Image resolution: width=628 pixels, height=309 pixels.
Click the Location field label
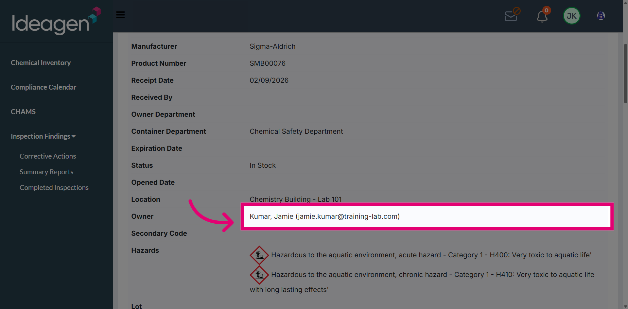tap(146, 199)
